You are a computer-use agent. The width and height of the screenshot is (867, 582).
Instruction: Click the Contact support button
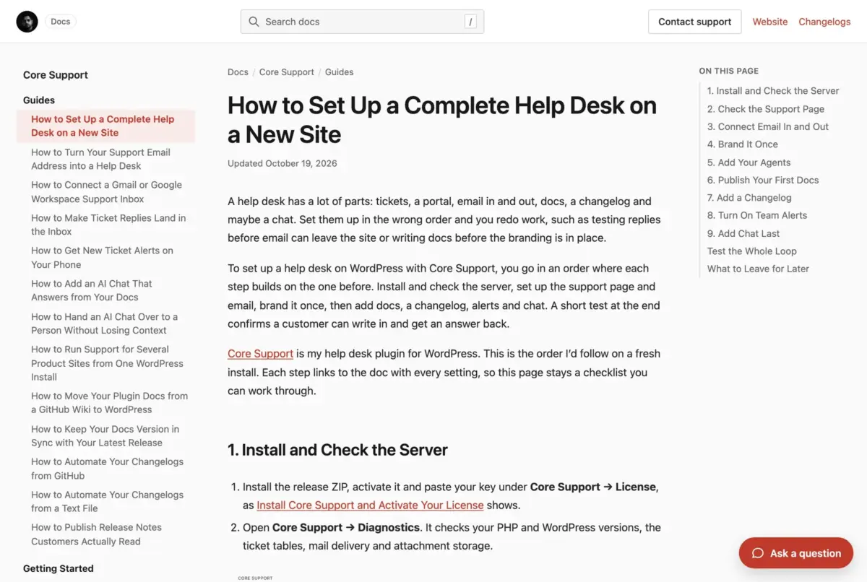[694, 22]
